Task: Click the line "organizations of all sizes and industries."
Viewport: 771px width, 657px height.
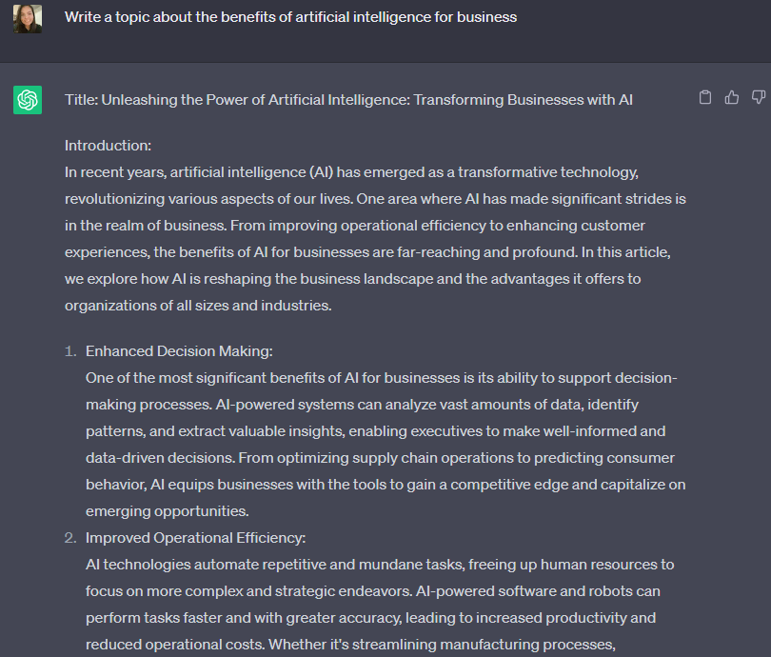Action: point(198,306)
